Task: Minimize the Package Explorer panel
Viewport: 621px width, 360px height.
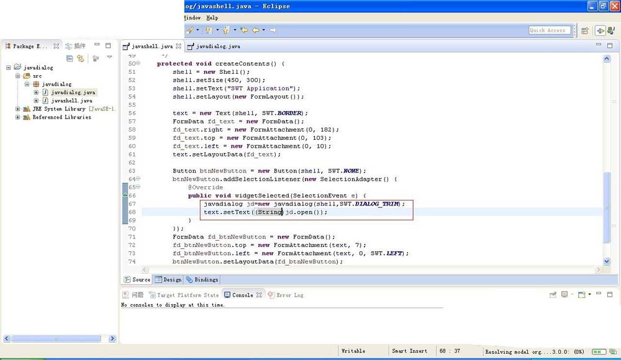Action: (x=97, y=45)
